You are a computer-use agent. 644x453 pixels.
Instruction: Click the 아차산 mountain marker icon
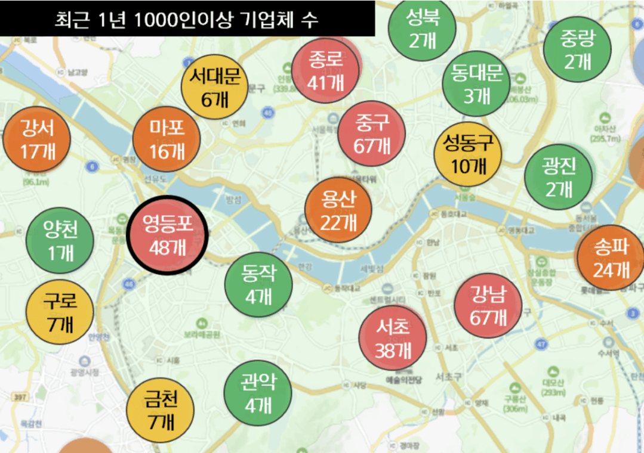(x=605, y=118)
